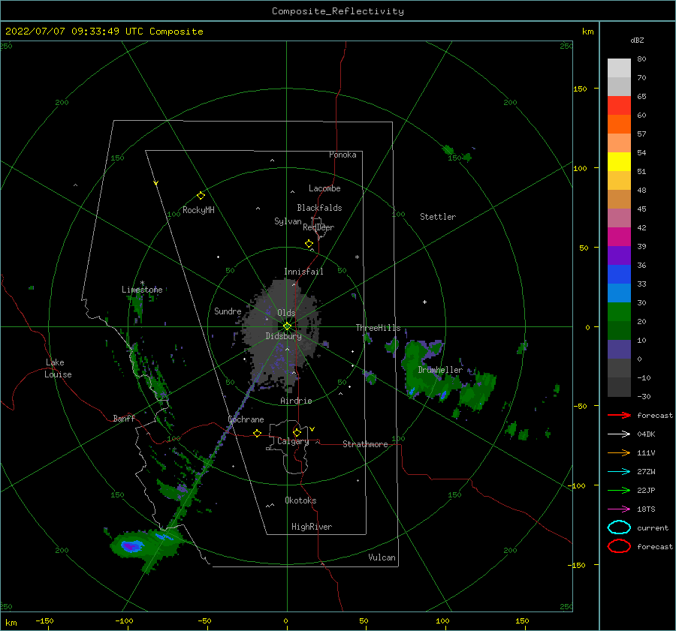Click the Innisfail label
Screen dimensions: 676x631
click(x=303, y=272)
